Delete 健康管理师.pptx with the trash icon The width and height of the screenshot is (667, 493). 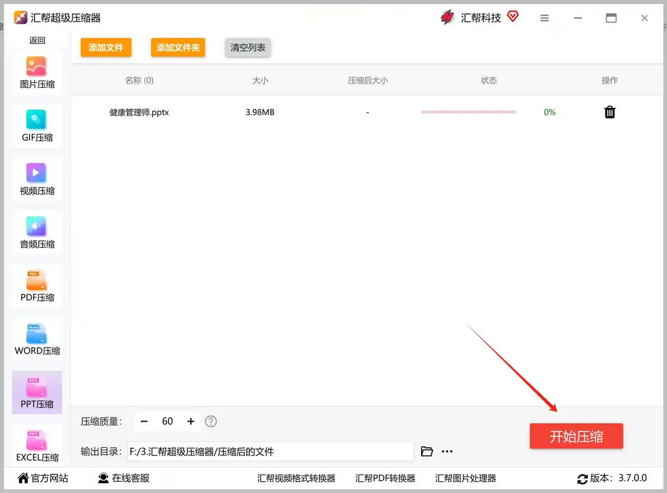[610, 112]
